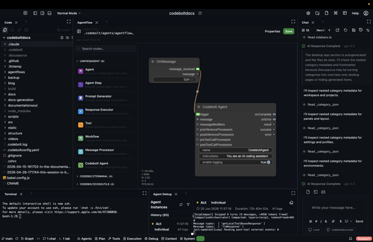373x242 pixels.
Task: Filter the Agent Instances list
Action: 188,204
